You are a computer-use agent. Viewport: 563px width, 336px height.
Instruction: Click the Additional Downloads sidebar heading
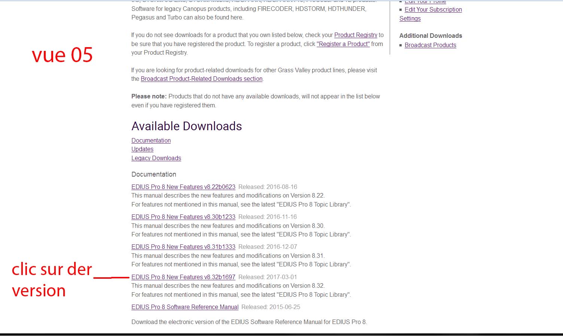point(430,36)
